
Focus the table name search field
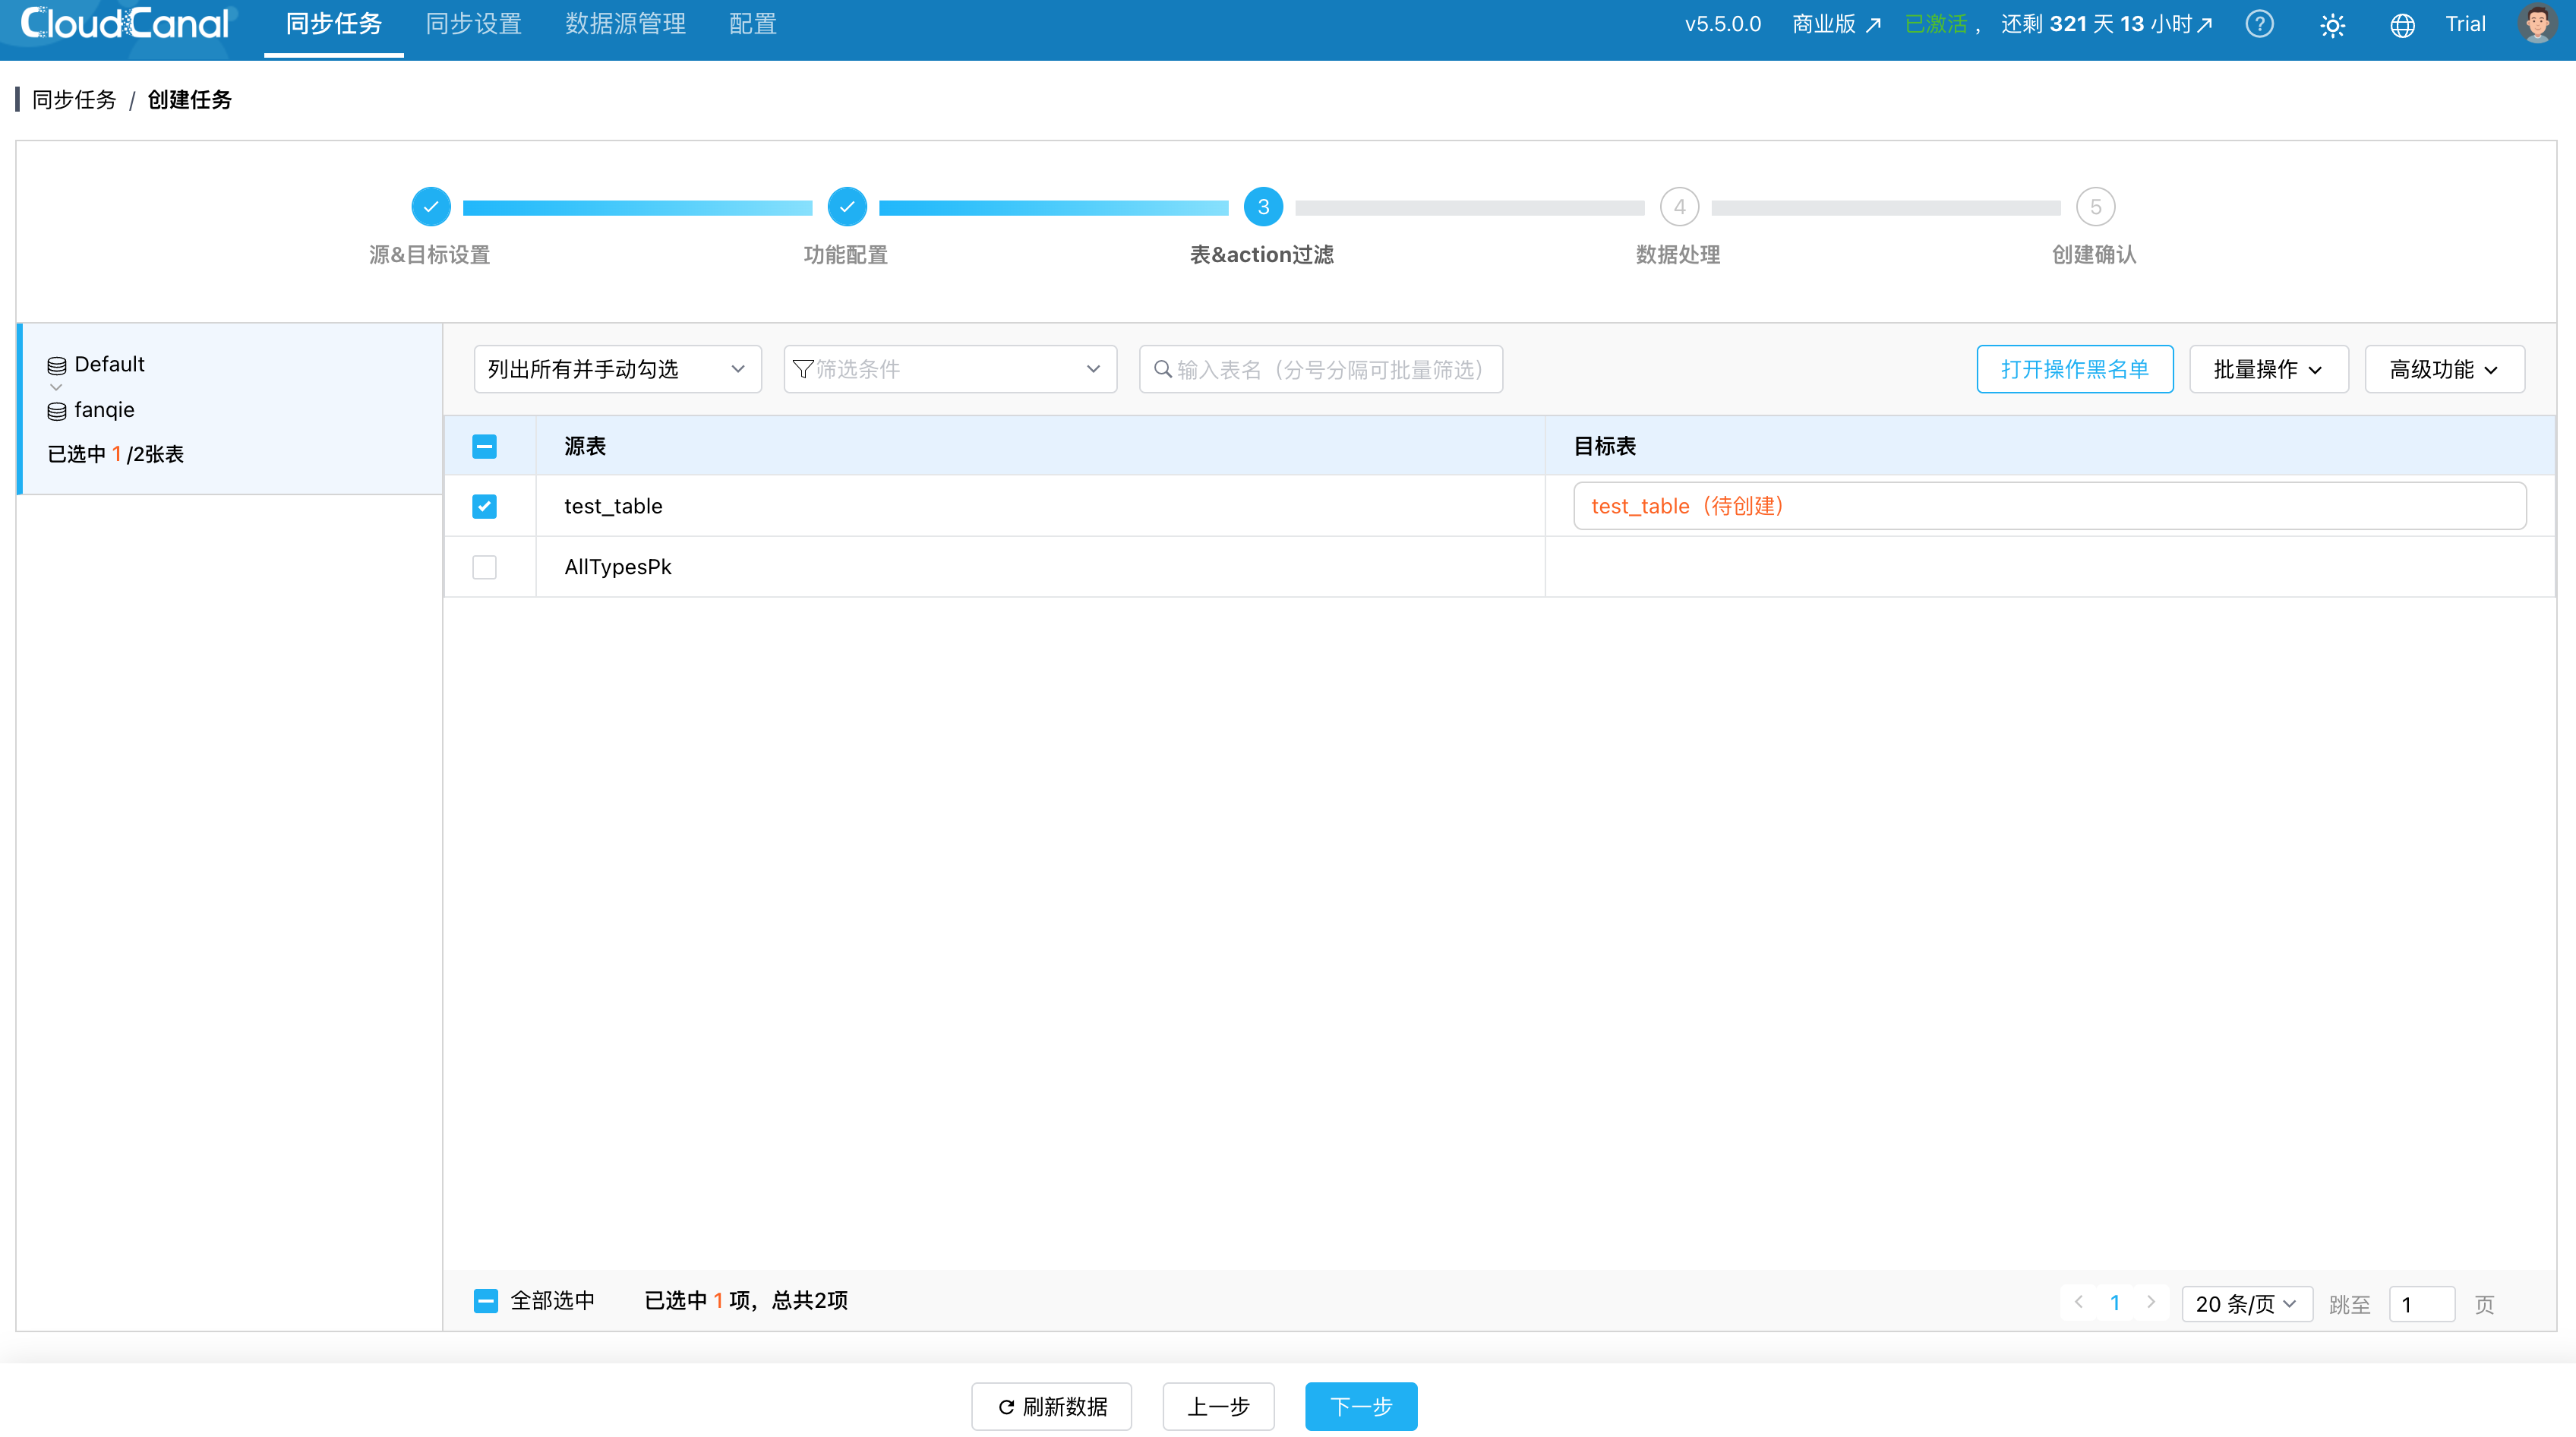tap(1330, 369)
